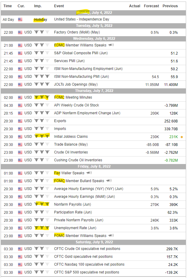
Task: Click the US flag in the Trade Balance row
Action: (x=20, y=145)
